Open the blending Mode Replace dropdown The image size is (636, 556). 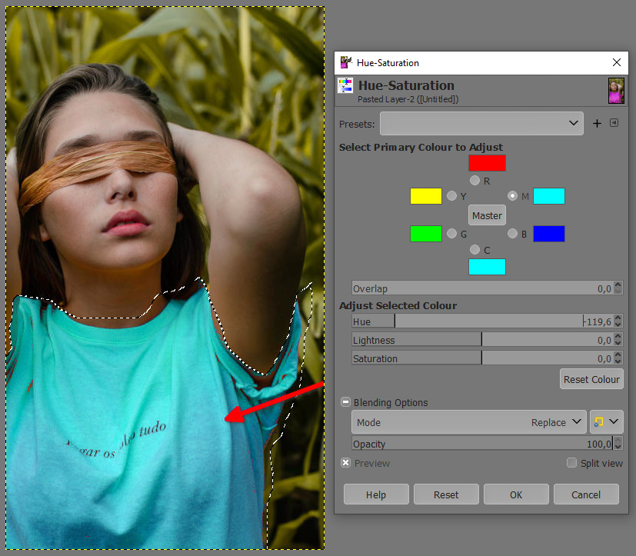tap(469, 421)
